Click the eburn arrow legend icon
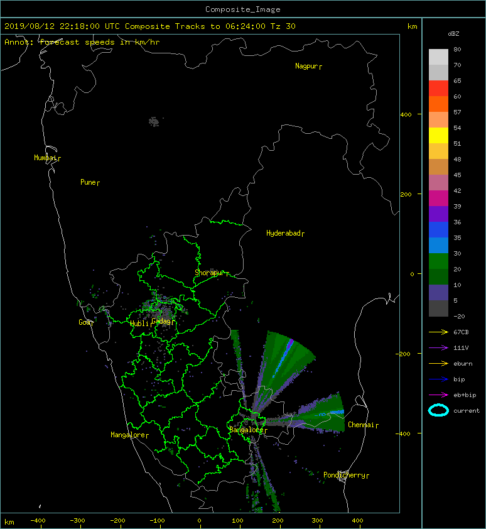 (438, 363)
